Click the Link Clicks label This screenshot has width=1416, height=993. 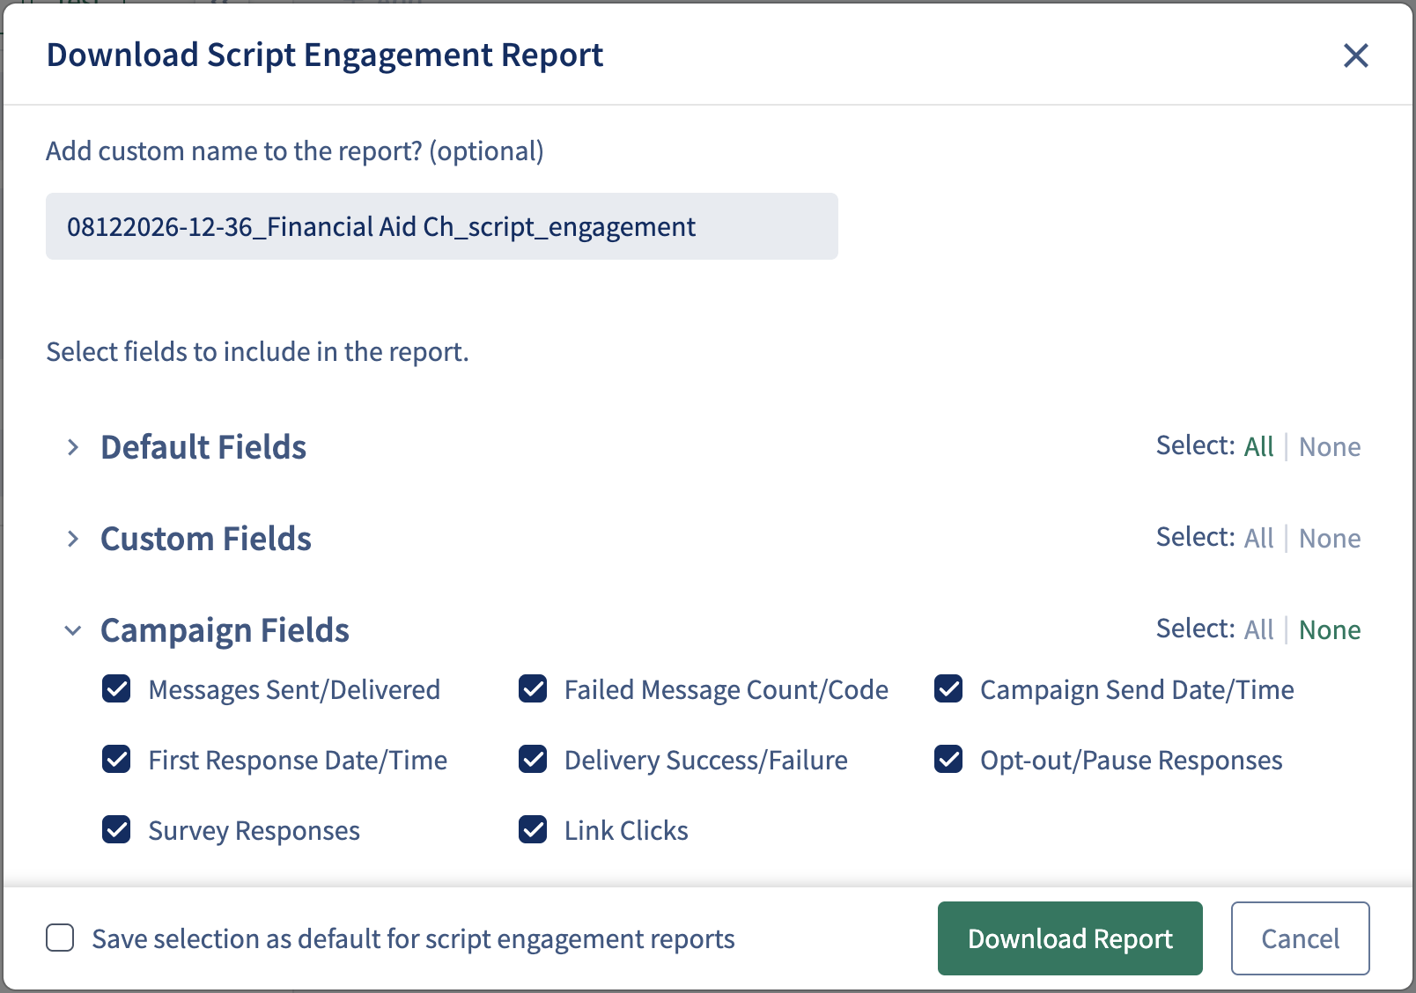[626, 830]
